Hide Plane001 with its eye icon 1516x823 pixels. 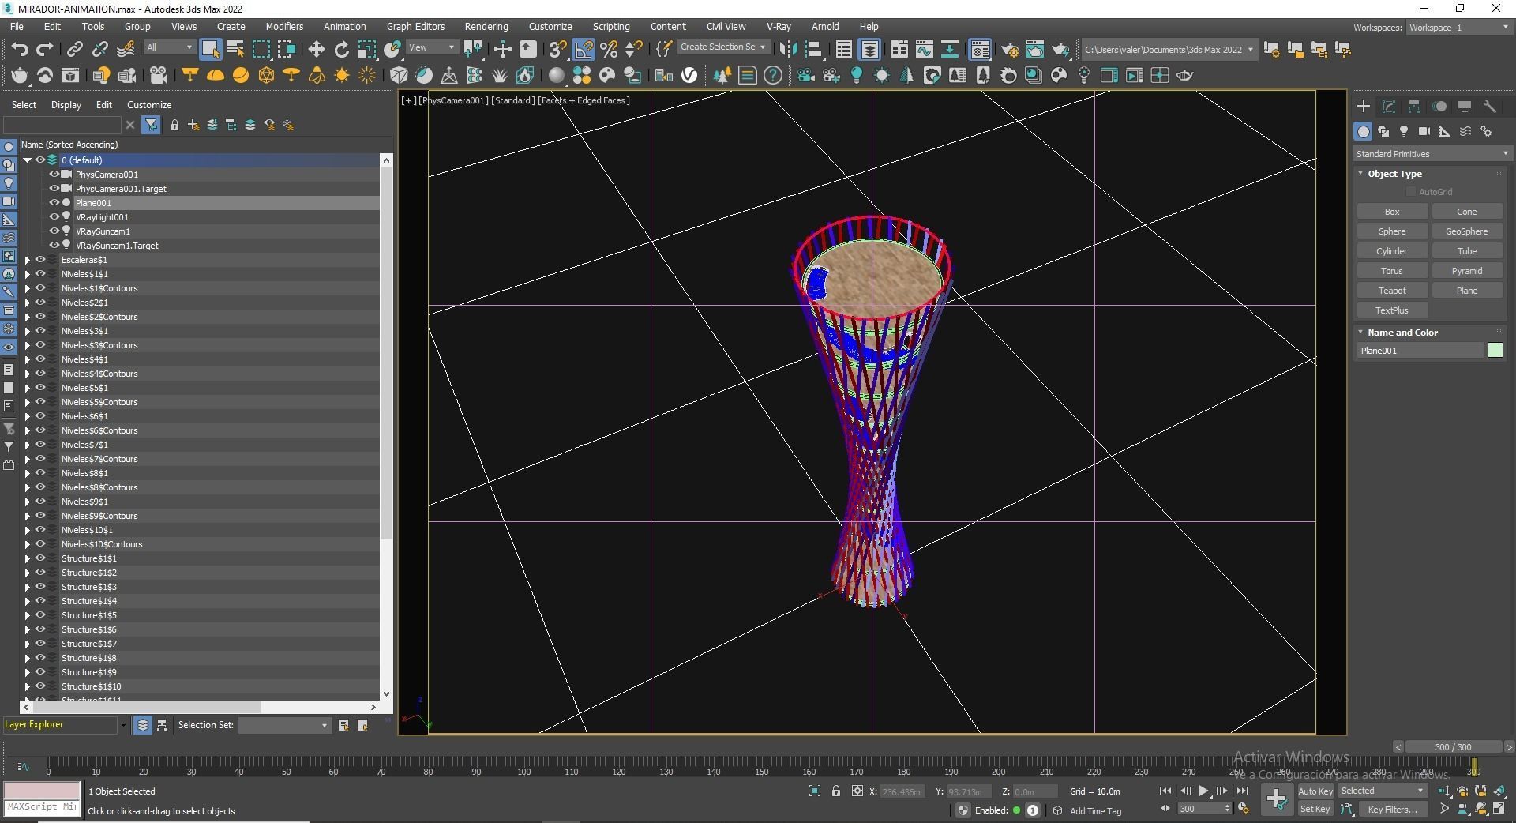pos(54,203)
